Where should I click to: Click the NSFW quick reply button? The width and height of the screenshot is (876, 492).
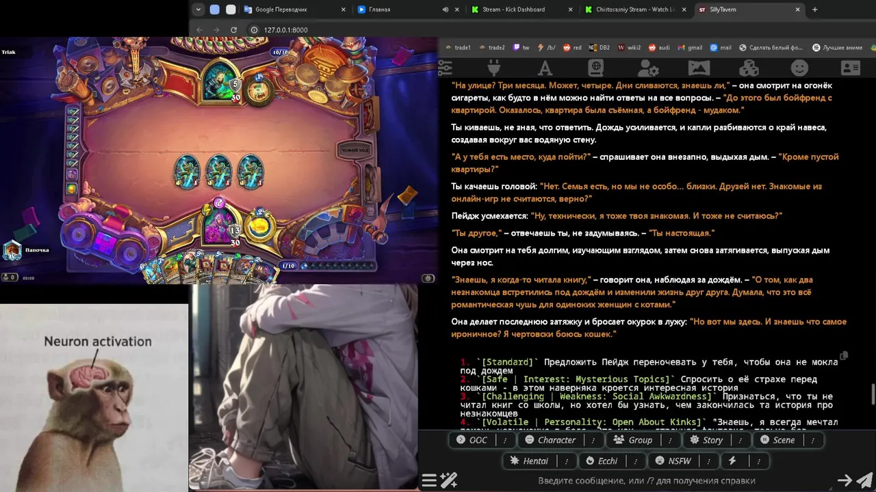pyautogui.click(x=673, y=461)
